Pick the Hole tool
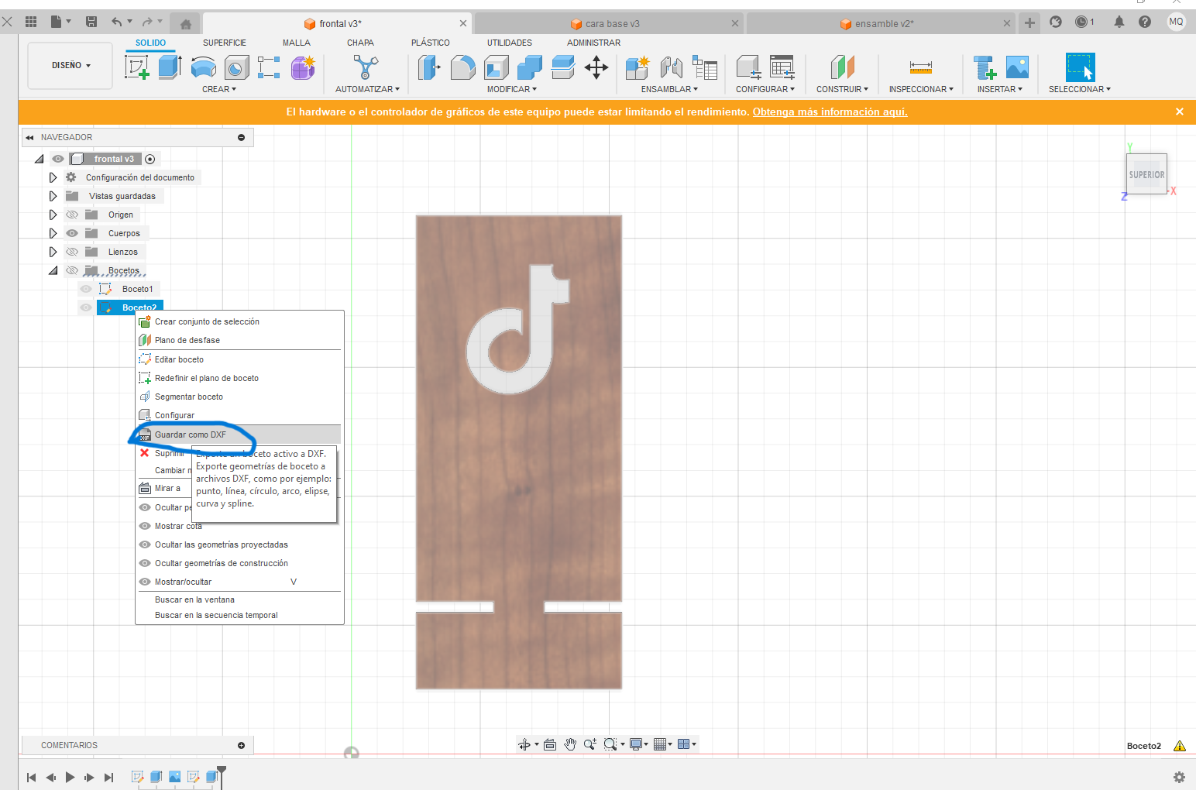This screenshot has height=790, width=1196. pyautogui.click(x=236, y=67)
